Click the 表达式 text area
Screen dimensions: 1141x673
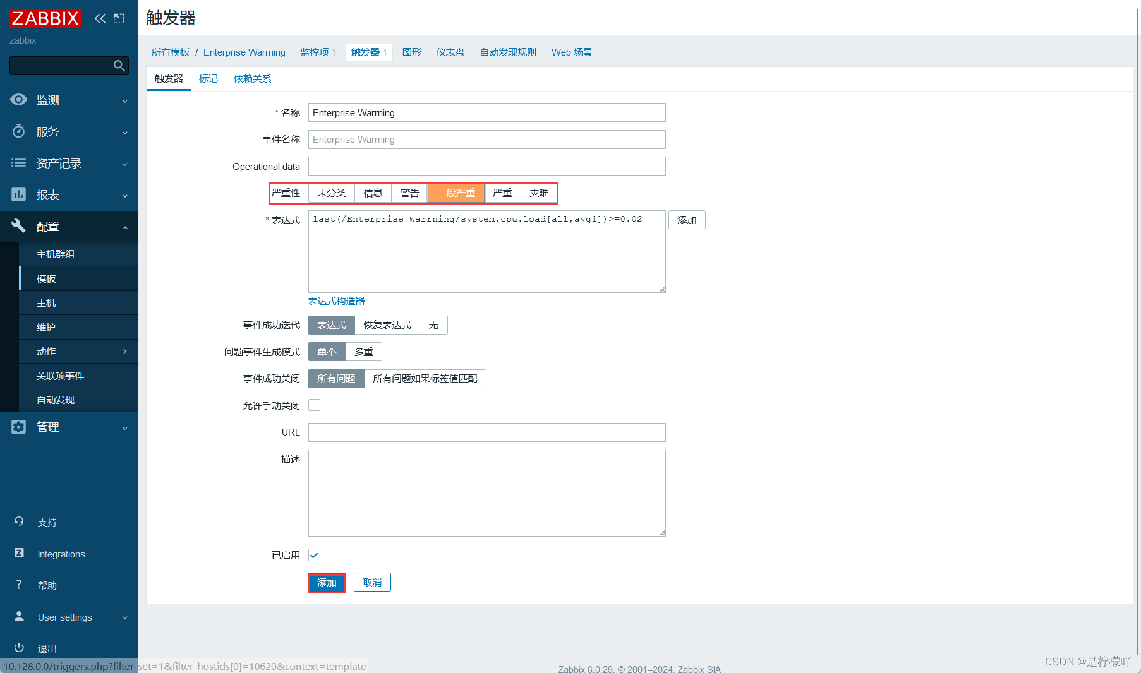[x=486, y=252]
